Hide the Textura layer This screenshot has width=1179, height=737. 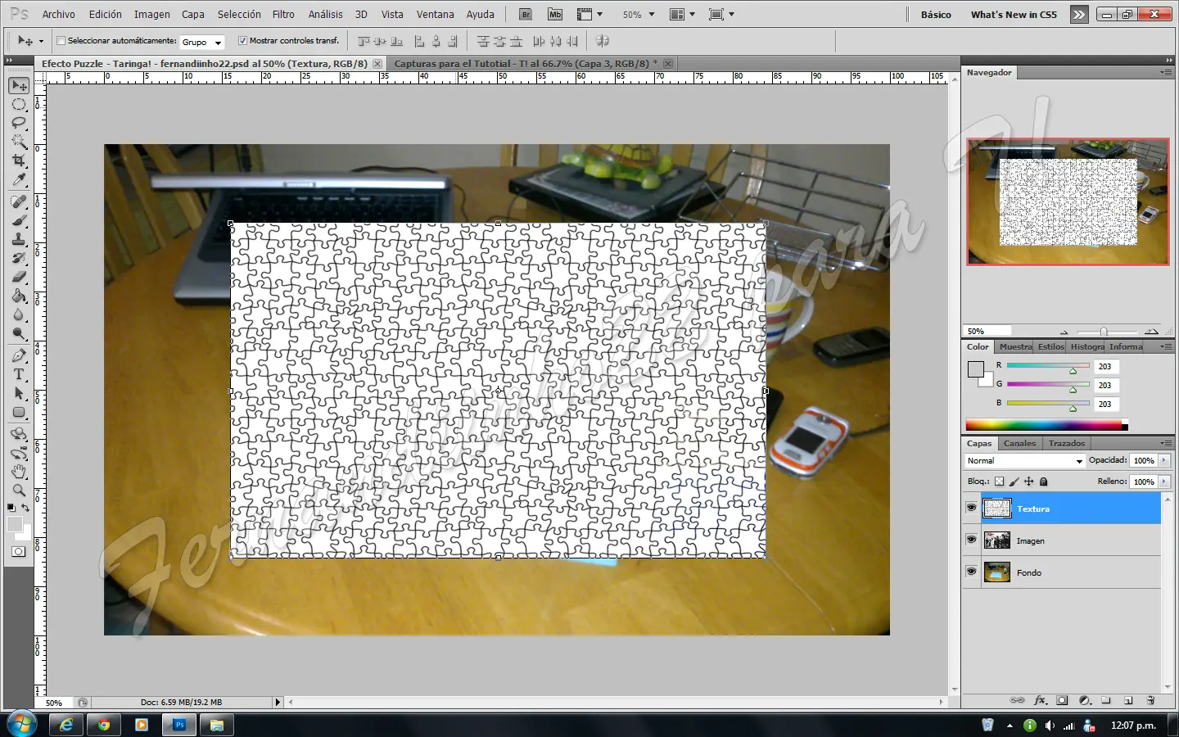[x=971, y=509]
